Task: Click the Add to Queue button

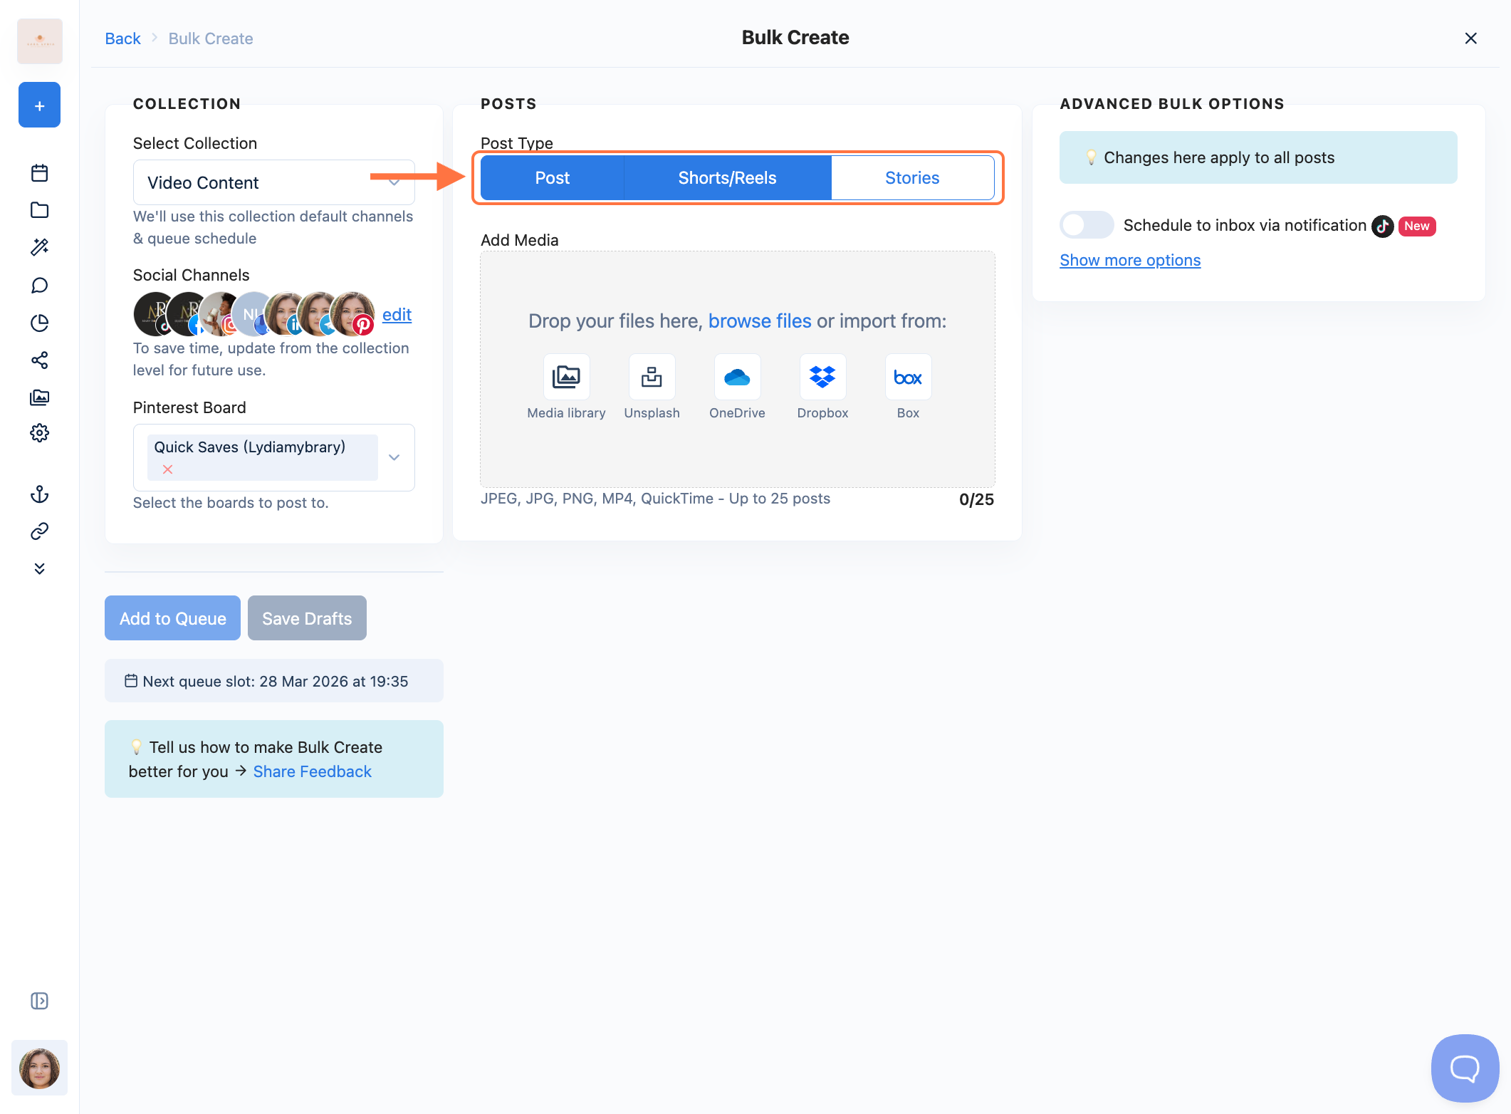Action: [x=172, y=618]
